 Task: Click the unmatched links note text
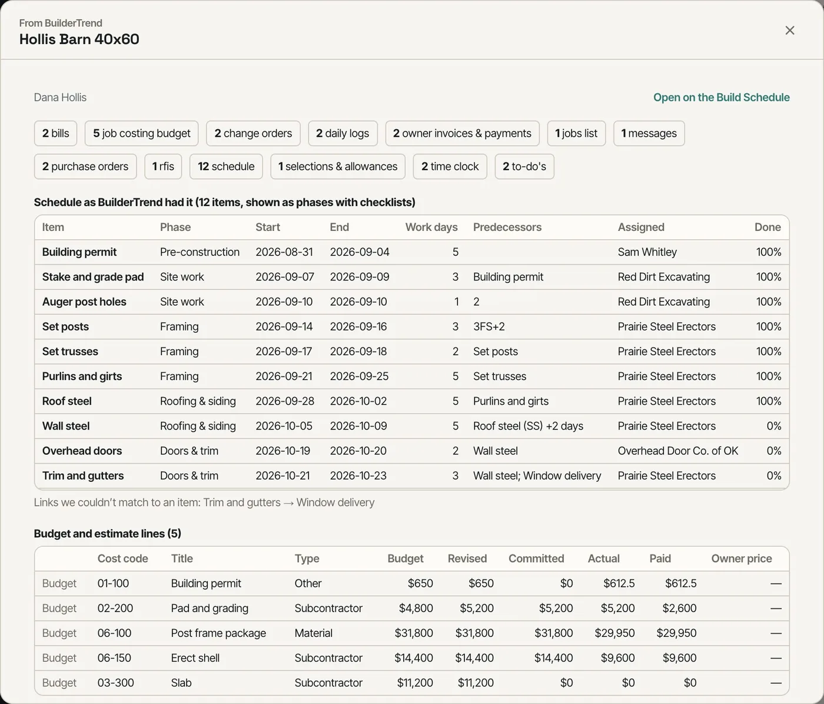point(204,503)
